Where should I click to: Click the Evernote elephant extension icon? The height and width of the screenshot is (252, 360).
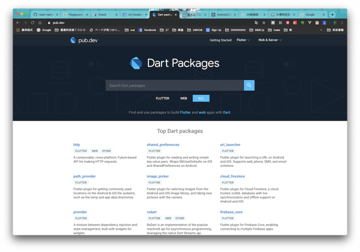[x=302, y=23]
